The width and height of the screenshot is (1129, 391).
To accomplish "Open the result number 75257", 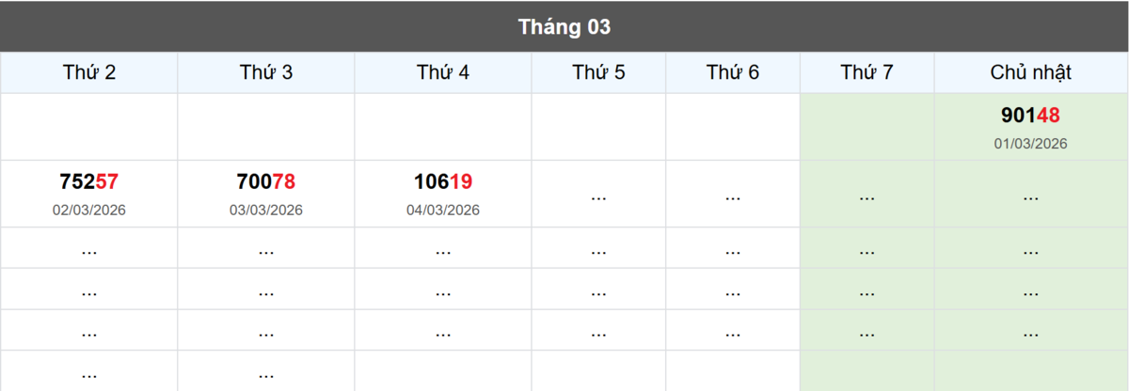I will (x=89, y=181).
